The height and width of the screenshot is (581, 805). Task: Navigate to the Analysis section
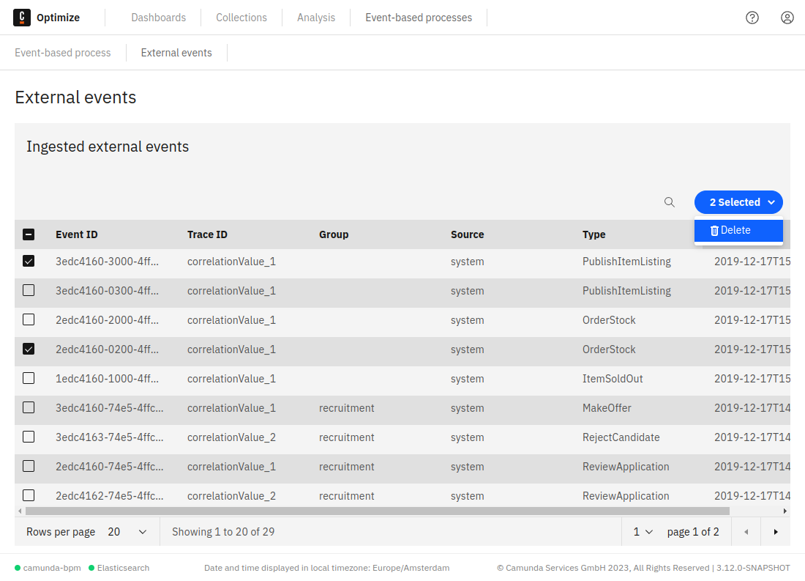coord(315,17)
